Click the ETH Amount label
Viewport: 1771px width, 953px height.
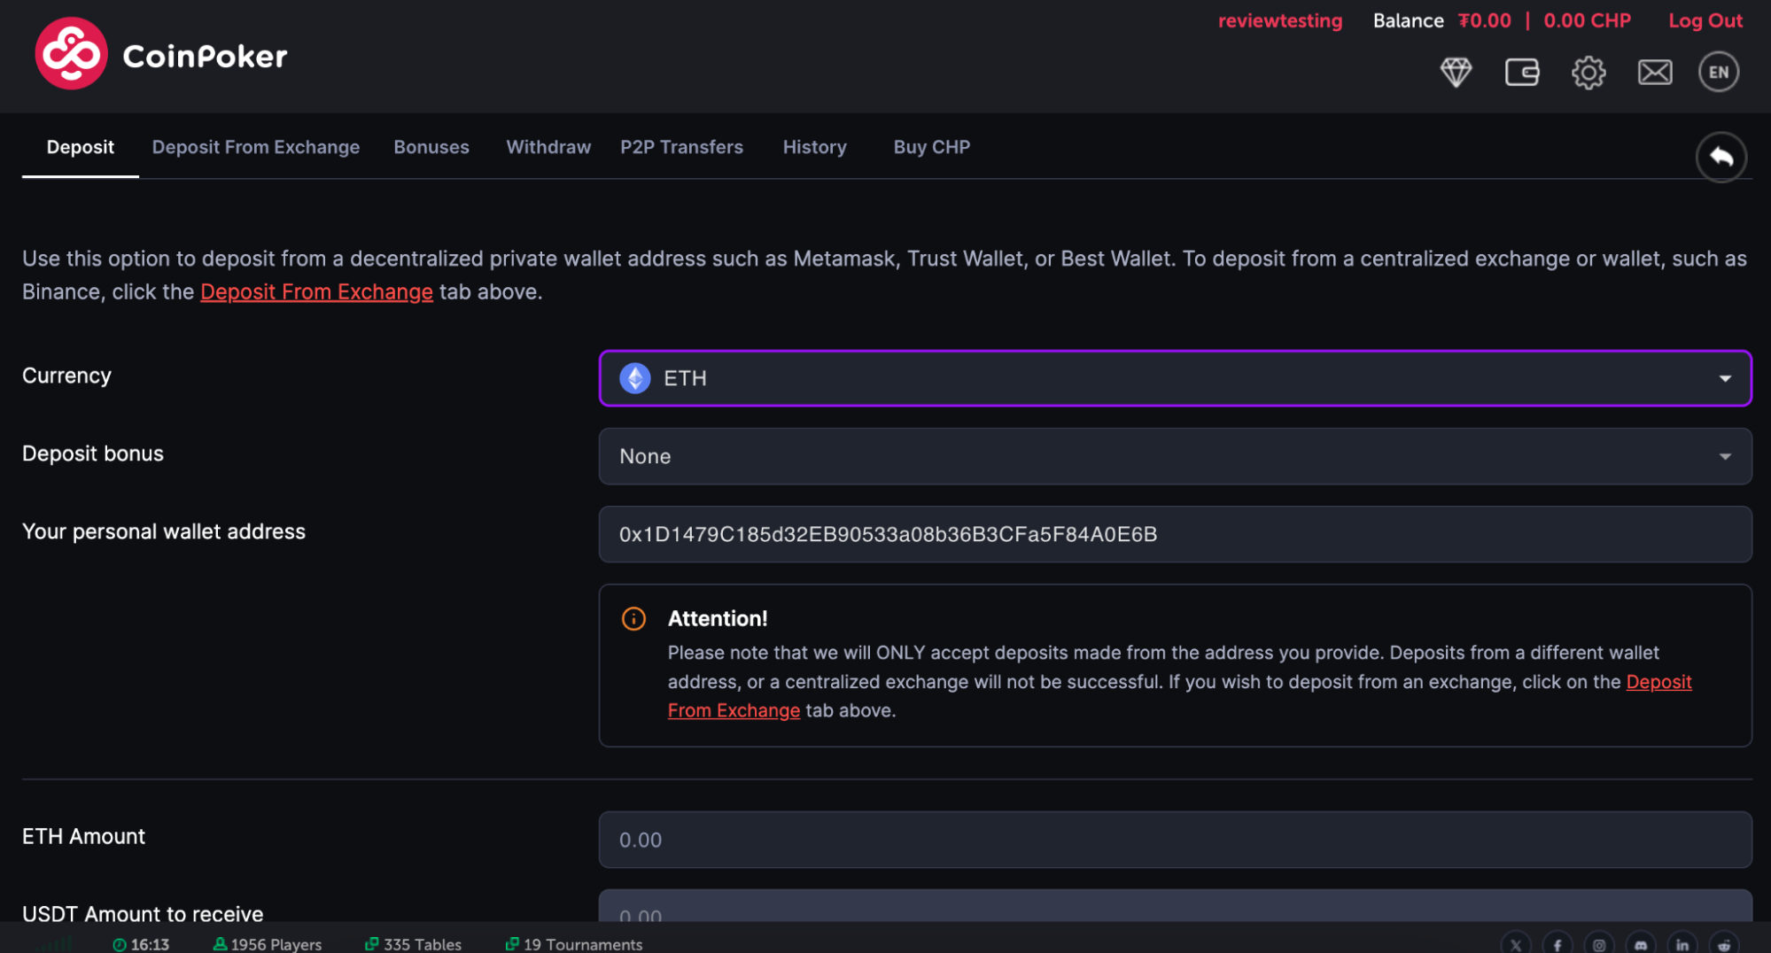[83, 836]
